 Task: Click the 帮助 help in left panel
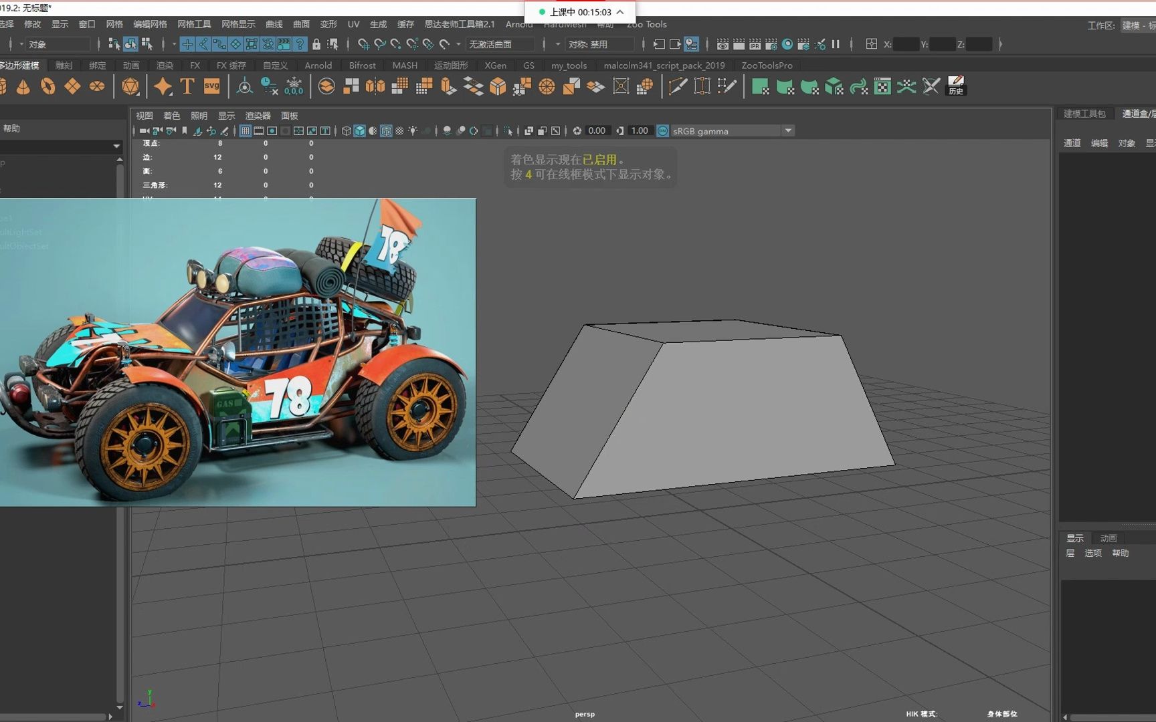pyautogui.click(x=11, y=128)
